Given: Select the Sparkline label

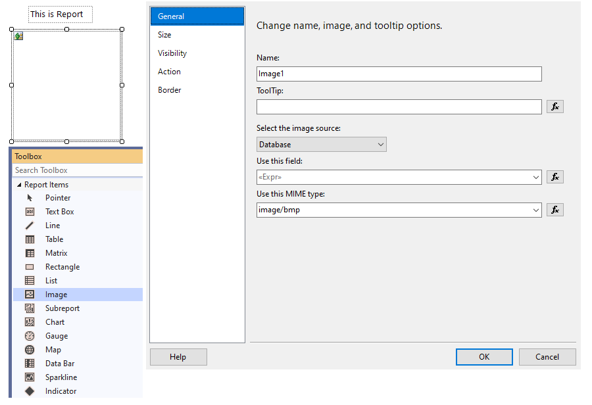Looking at the screenshot, I should click(x=61, y=377).
